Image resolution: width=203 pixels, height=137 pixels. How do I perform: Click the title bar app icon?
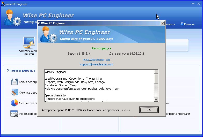tap(3, 4)
